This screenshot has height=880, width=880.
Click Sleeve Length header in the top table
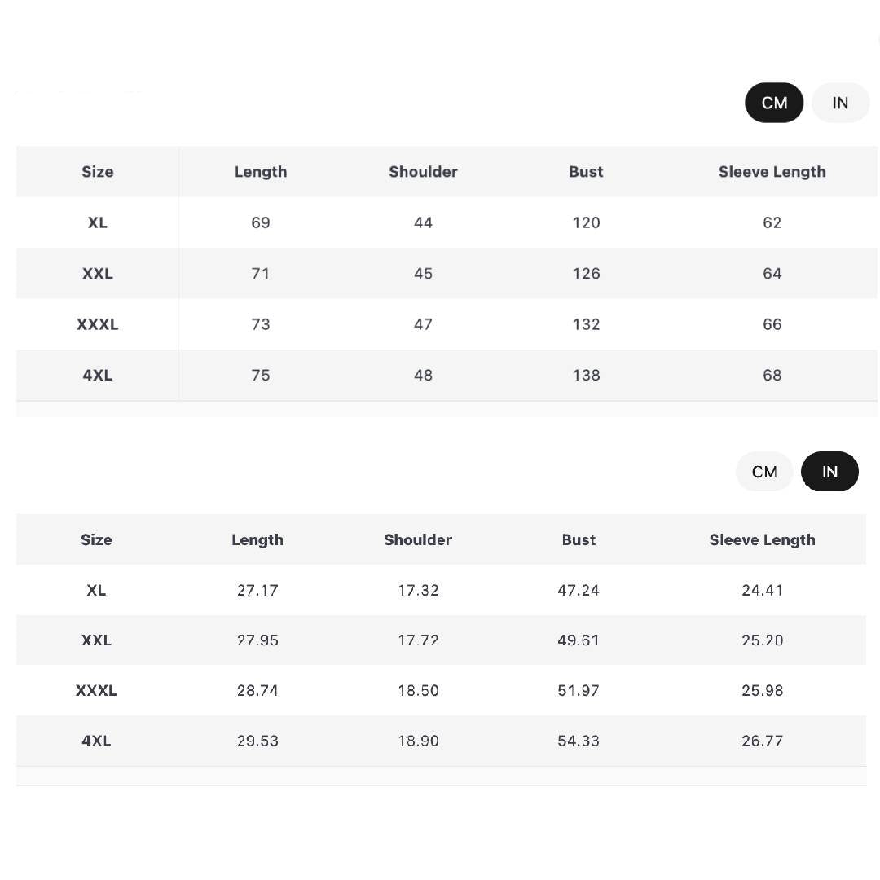tap(772, 172)
